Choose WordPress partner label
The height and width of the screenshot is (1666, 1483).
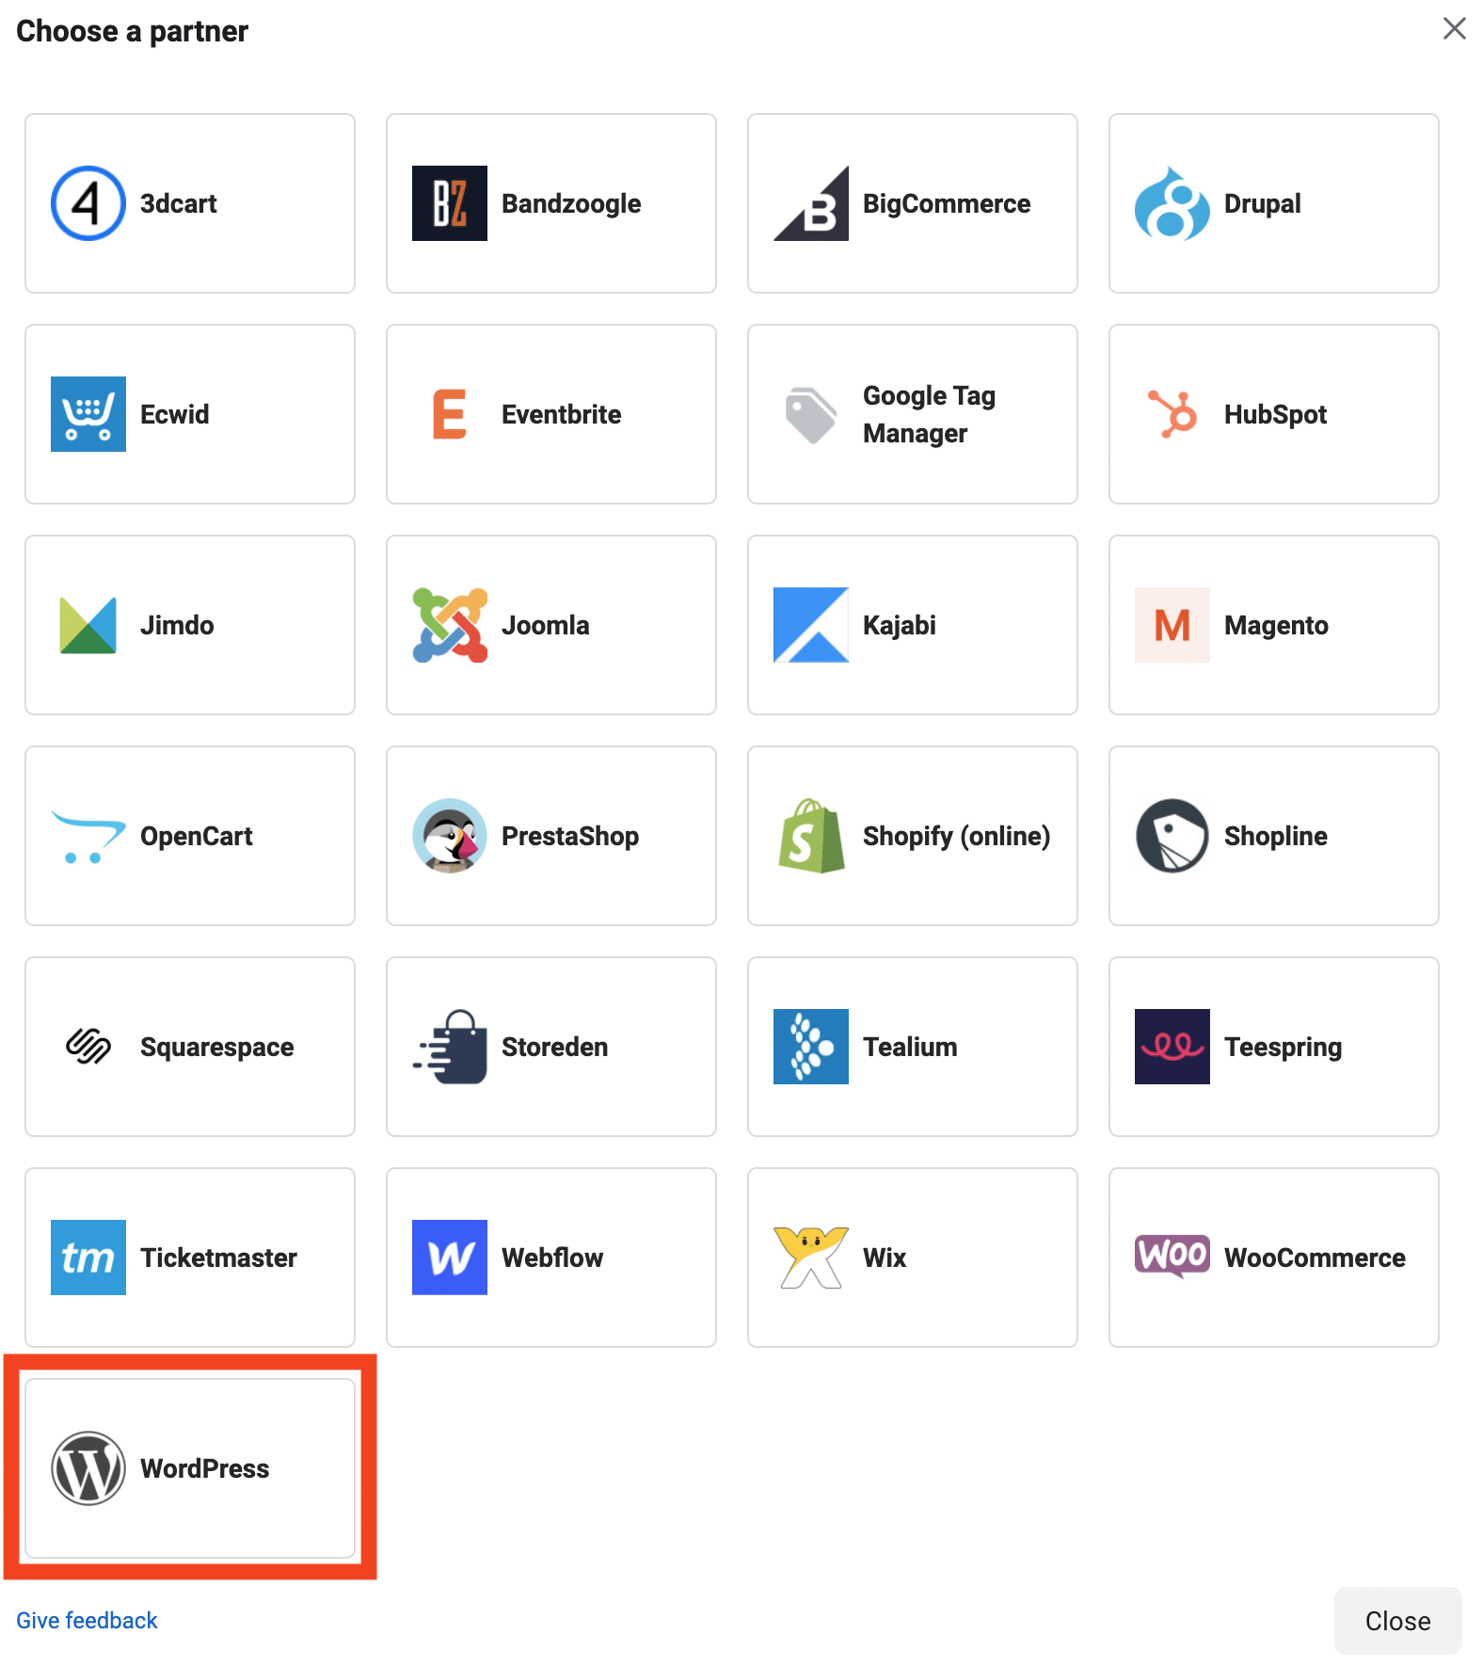point(205,1468)
